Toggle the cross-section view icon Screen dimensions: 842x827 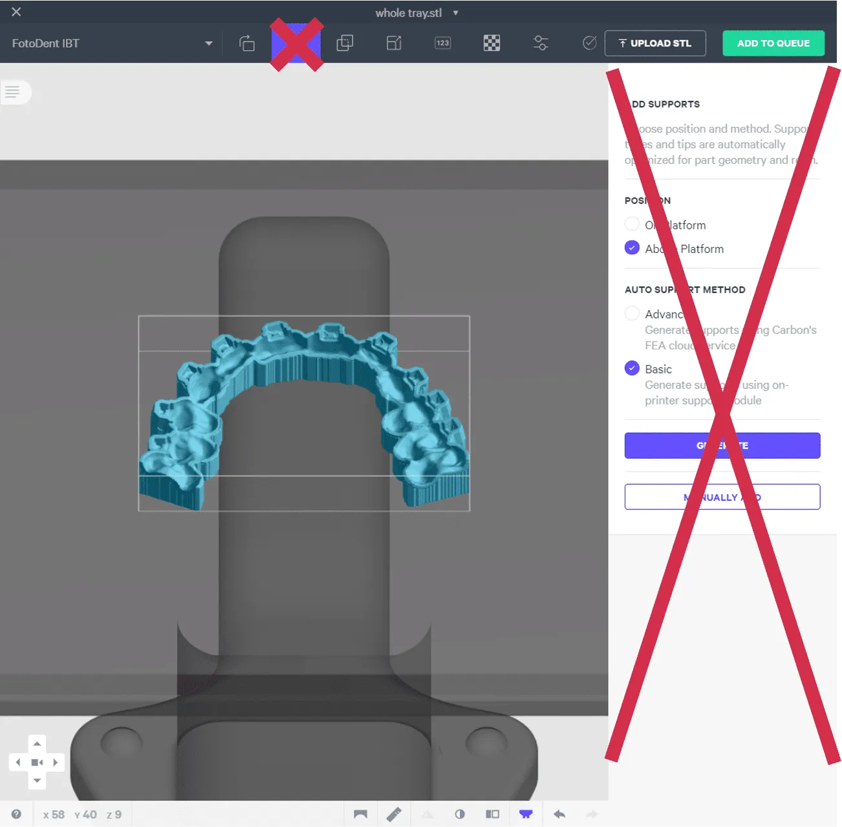click(x=493, y=814)
